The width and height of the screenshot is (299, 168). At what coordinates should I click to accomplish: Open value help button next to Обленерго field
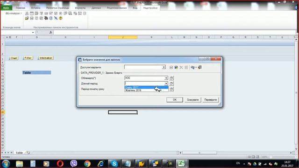pos(171,78)
